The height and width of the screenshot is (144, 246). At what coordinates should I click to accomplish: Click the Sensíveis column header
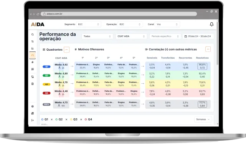click(152, 58)
